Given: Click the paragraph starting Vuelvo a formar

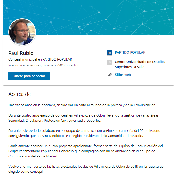Looking at the screenshot, I should coord(86,169).
